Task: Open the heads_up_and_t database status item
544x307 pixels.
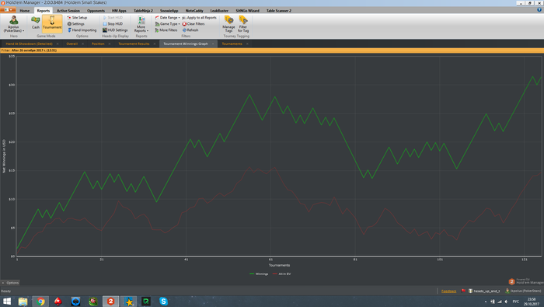Action: [x=484, y=291]
